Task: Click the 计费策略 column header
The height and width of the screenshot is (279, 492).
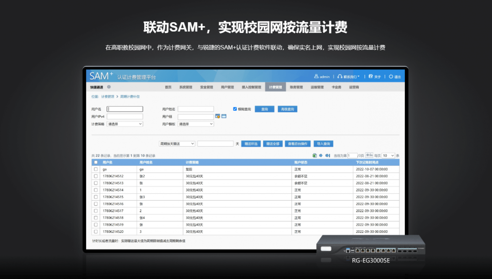Action: (x=192, y=162)
